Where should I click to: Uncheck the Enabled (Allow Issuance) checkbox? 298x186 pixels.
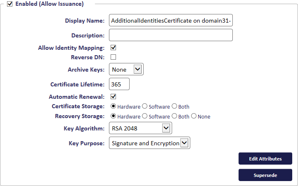[9, 4]
